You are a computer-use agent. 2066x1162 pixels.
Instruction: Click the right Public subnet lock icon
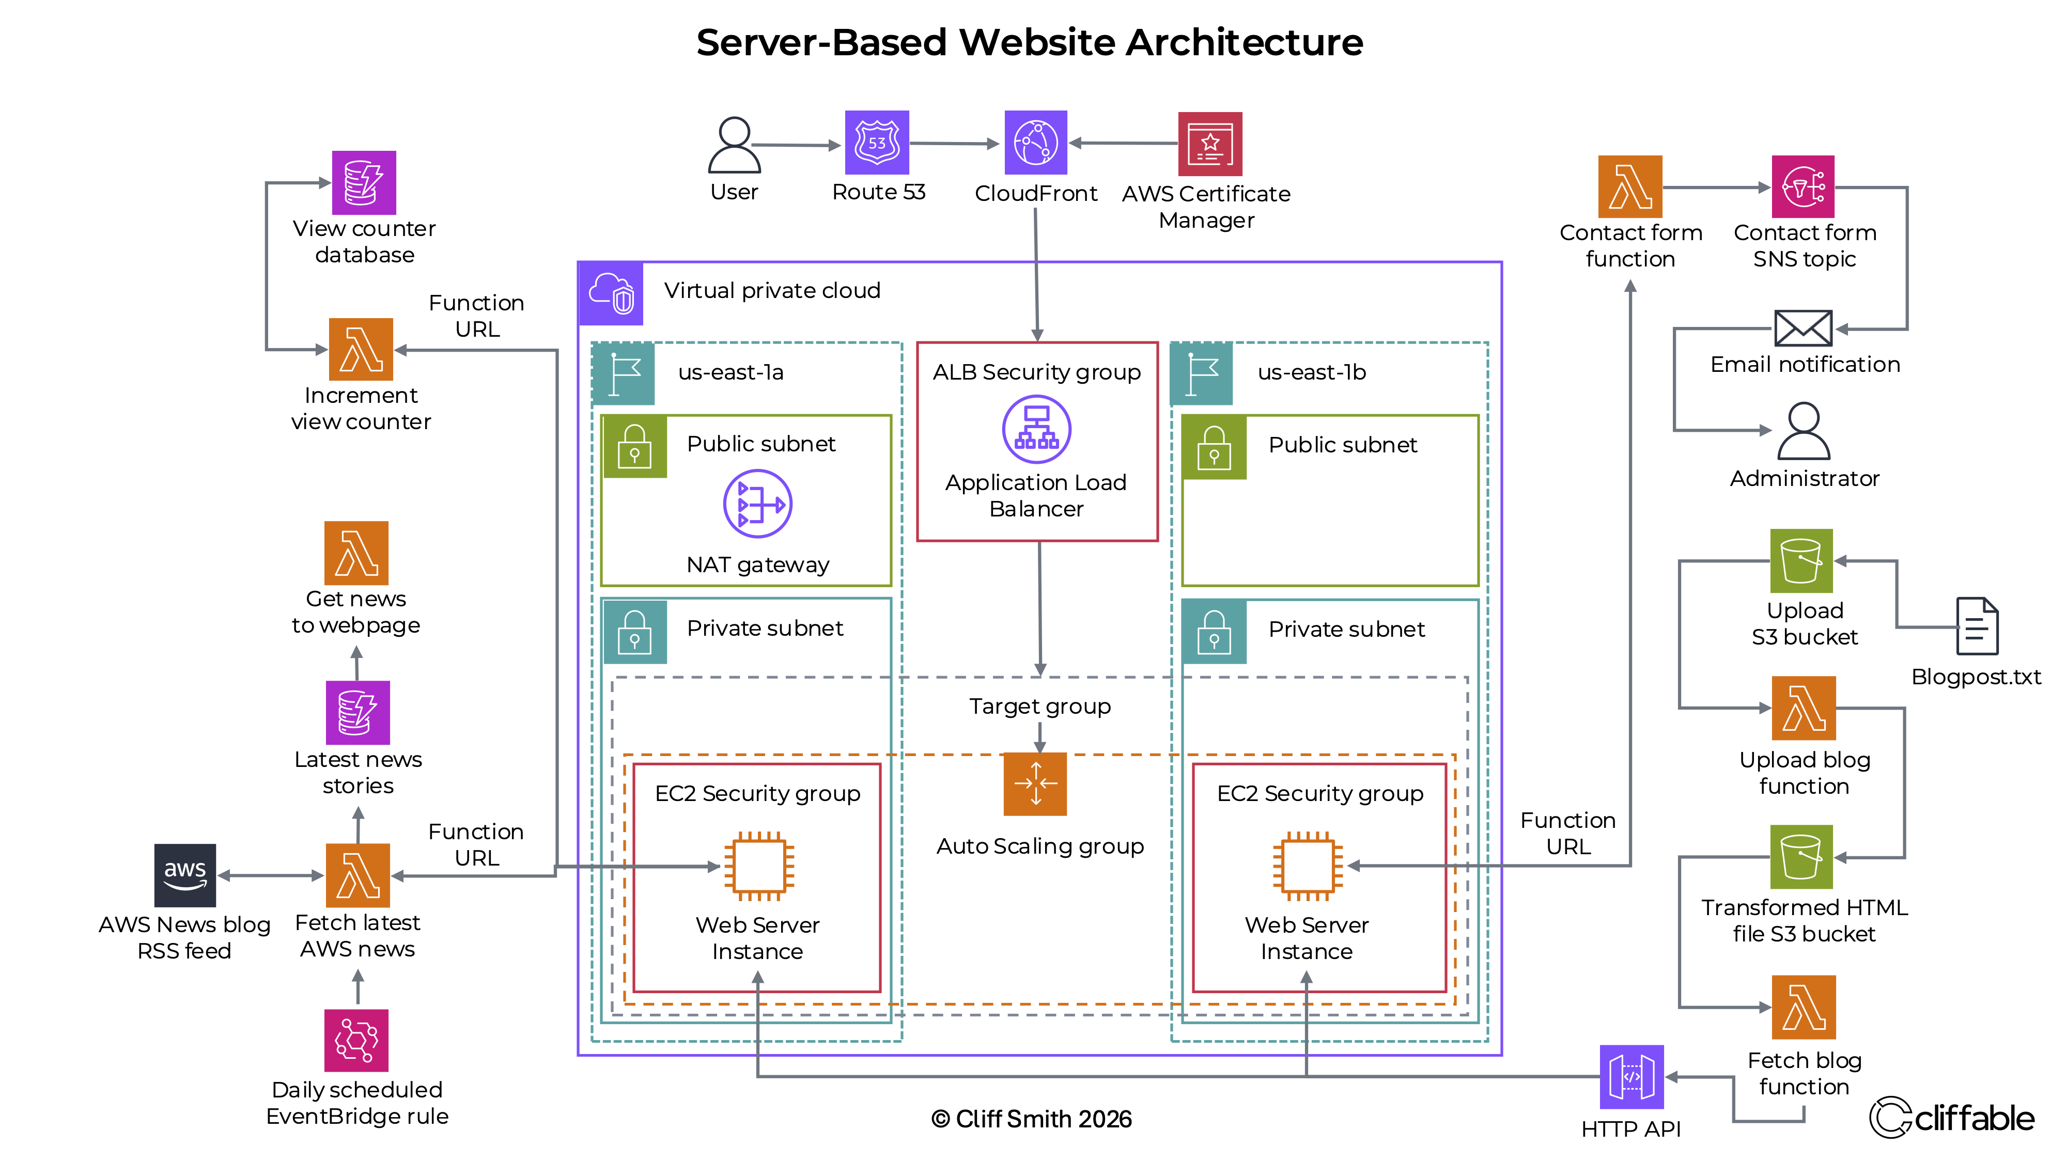[x=1214, y=447]
